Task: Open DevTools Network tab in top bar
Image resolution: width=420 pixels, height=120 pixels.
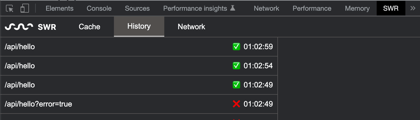Action: pyautogui.click(x=266, y=8)
